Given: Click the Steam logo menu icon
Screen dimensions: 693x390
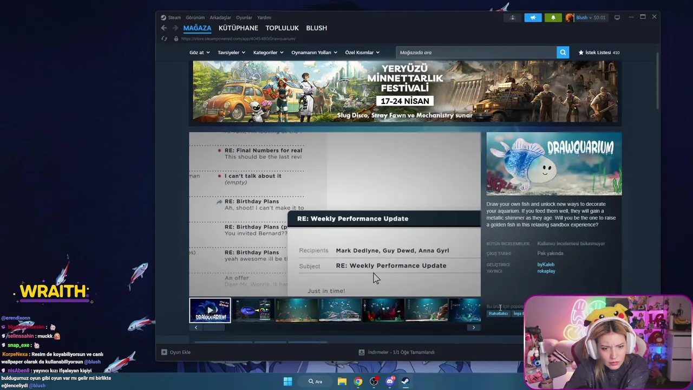Looking at the screenshot, I should [164, 17].
